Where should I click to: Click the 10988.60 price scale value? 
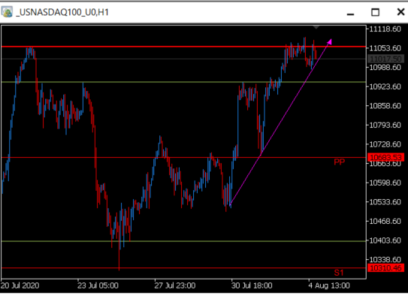(x=385, y=68)
